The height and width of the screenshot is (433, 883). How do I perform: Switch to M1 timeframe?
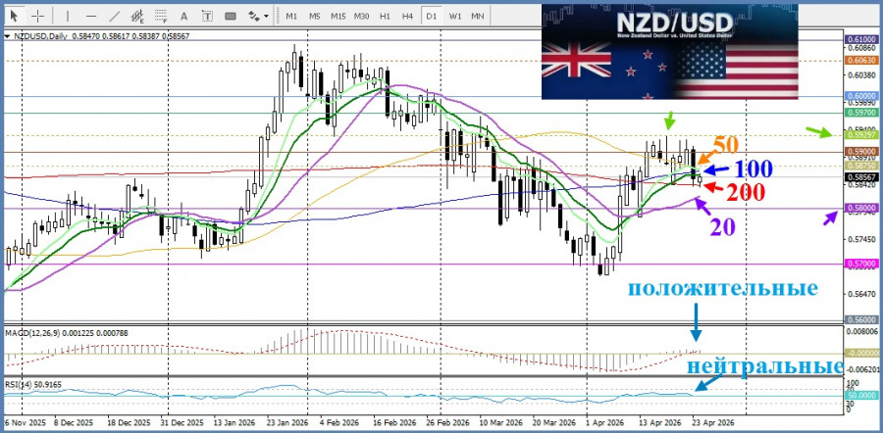291,17
